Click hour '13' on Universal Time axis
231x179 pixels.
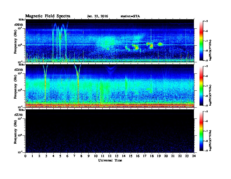[x=117, y=156]
